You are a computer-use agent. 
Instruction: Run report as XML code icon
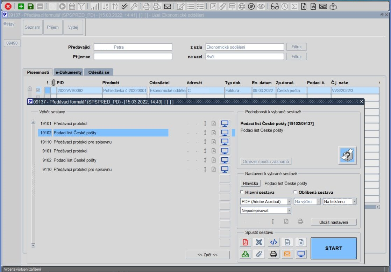(x=273, y=242)
